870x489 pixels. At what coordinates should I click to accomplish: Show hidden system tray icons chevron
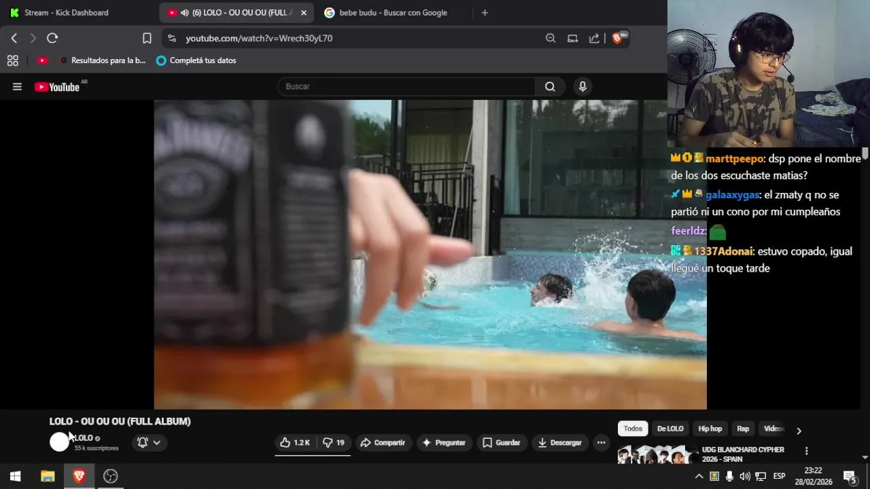click(698, 476)
